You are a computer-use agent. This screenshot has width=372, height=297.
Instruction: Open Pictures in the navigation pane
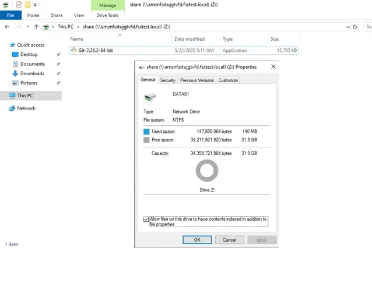(29, 83)
